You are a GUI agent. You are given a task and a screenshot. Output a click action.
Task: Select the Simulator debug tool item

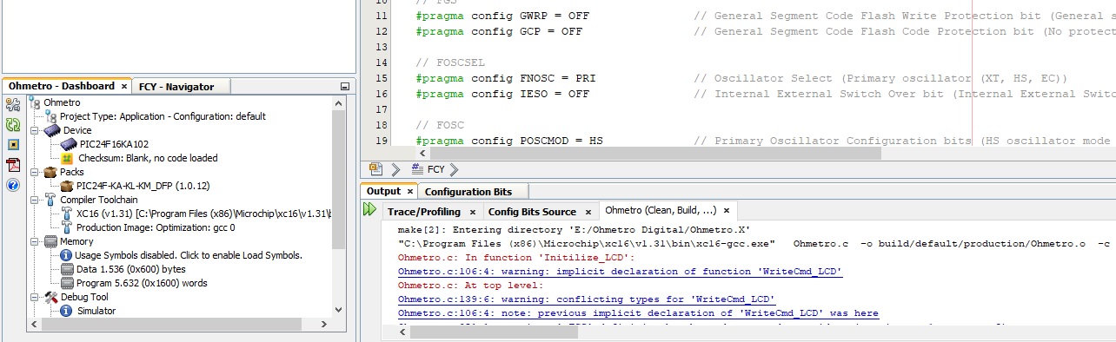click(96, 311)
